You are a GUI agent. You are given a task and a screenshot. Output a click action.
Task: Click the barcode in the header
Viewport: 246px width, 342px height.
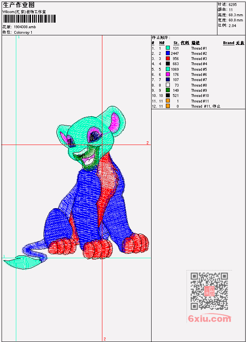(29, 19)
